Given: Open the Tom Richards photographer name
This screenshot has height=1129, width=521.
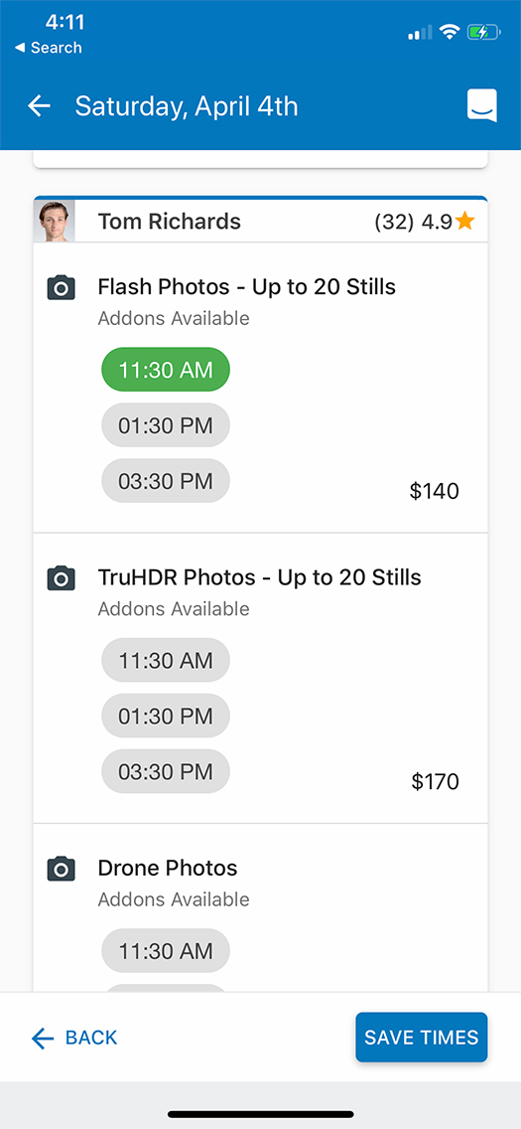Looking at the screenshot, I should [x=170, y=221].
